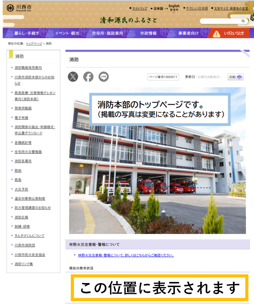The image size is (254, 307).
Task: Open 防火管理講習のお知らせ link
Action: pyautogui.click(x=33, y=208)
